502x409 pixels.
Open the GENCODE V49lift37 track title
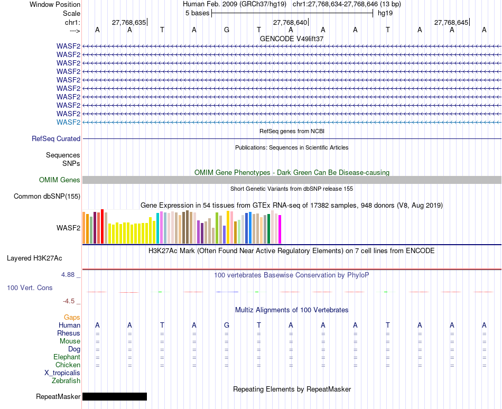[292, 39]
